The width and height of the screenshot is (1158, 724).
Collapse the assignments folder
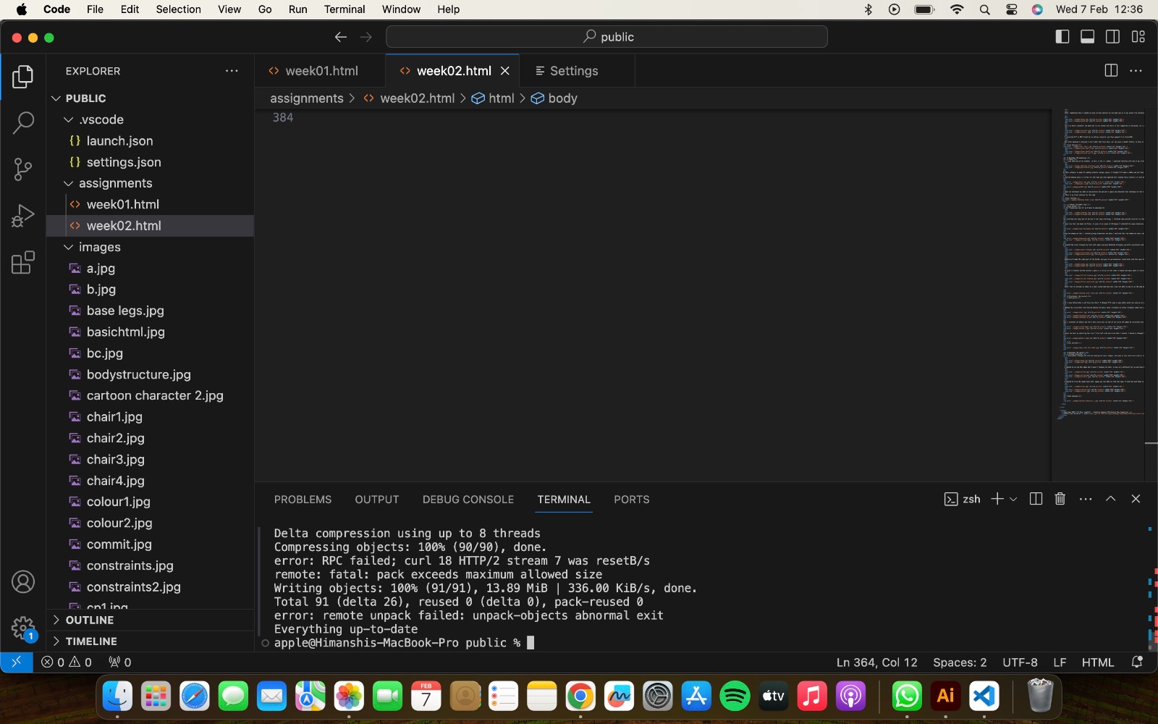pyautogui.click(x=151, y=183)
